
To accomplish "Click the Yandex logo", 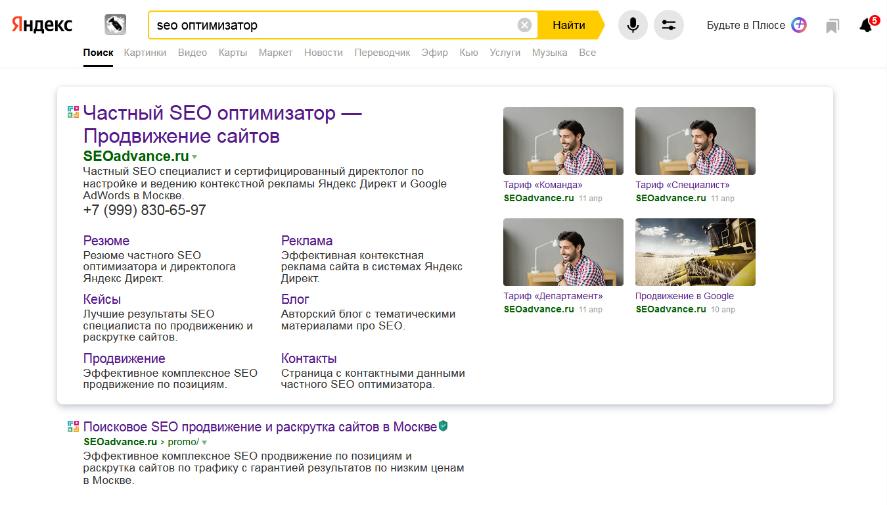I will coord(42,25).
